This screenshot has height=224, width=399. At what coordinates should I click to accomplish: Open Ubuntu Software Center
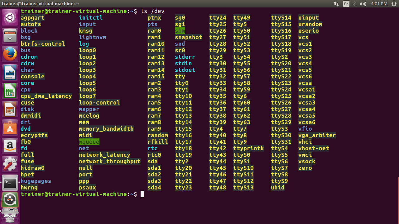point(10,128)
